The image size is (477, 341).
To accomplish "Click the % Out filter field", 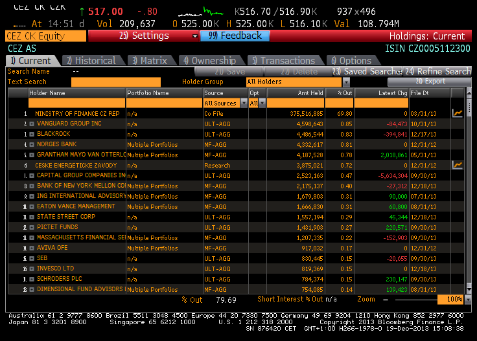I will click(x=339, y=104).
